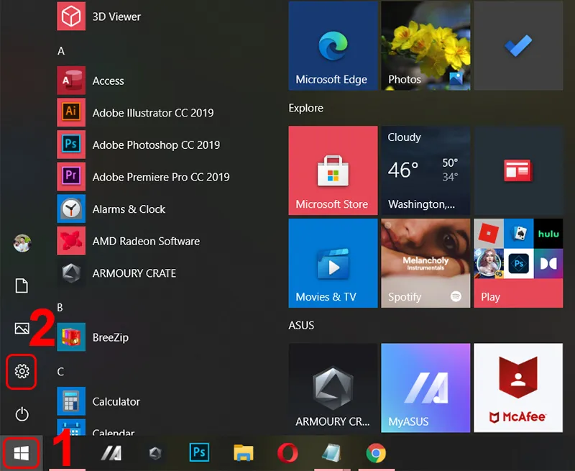
Task: Launch ARMOURY CRATE from the taskbar
Action: point(155,453)
